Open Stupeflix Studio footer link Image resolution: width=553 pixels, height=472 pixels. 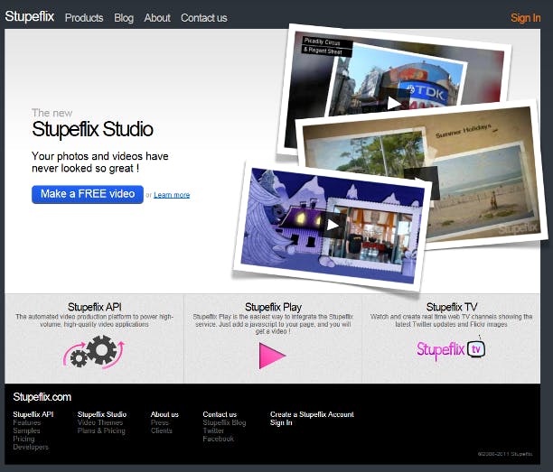(x=102, y=414)
